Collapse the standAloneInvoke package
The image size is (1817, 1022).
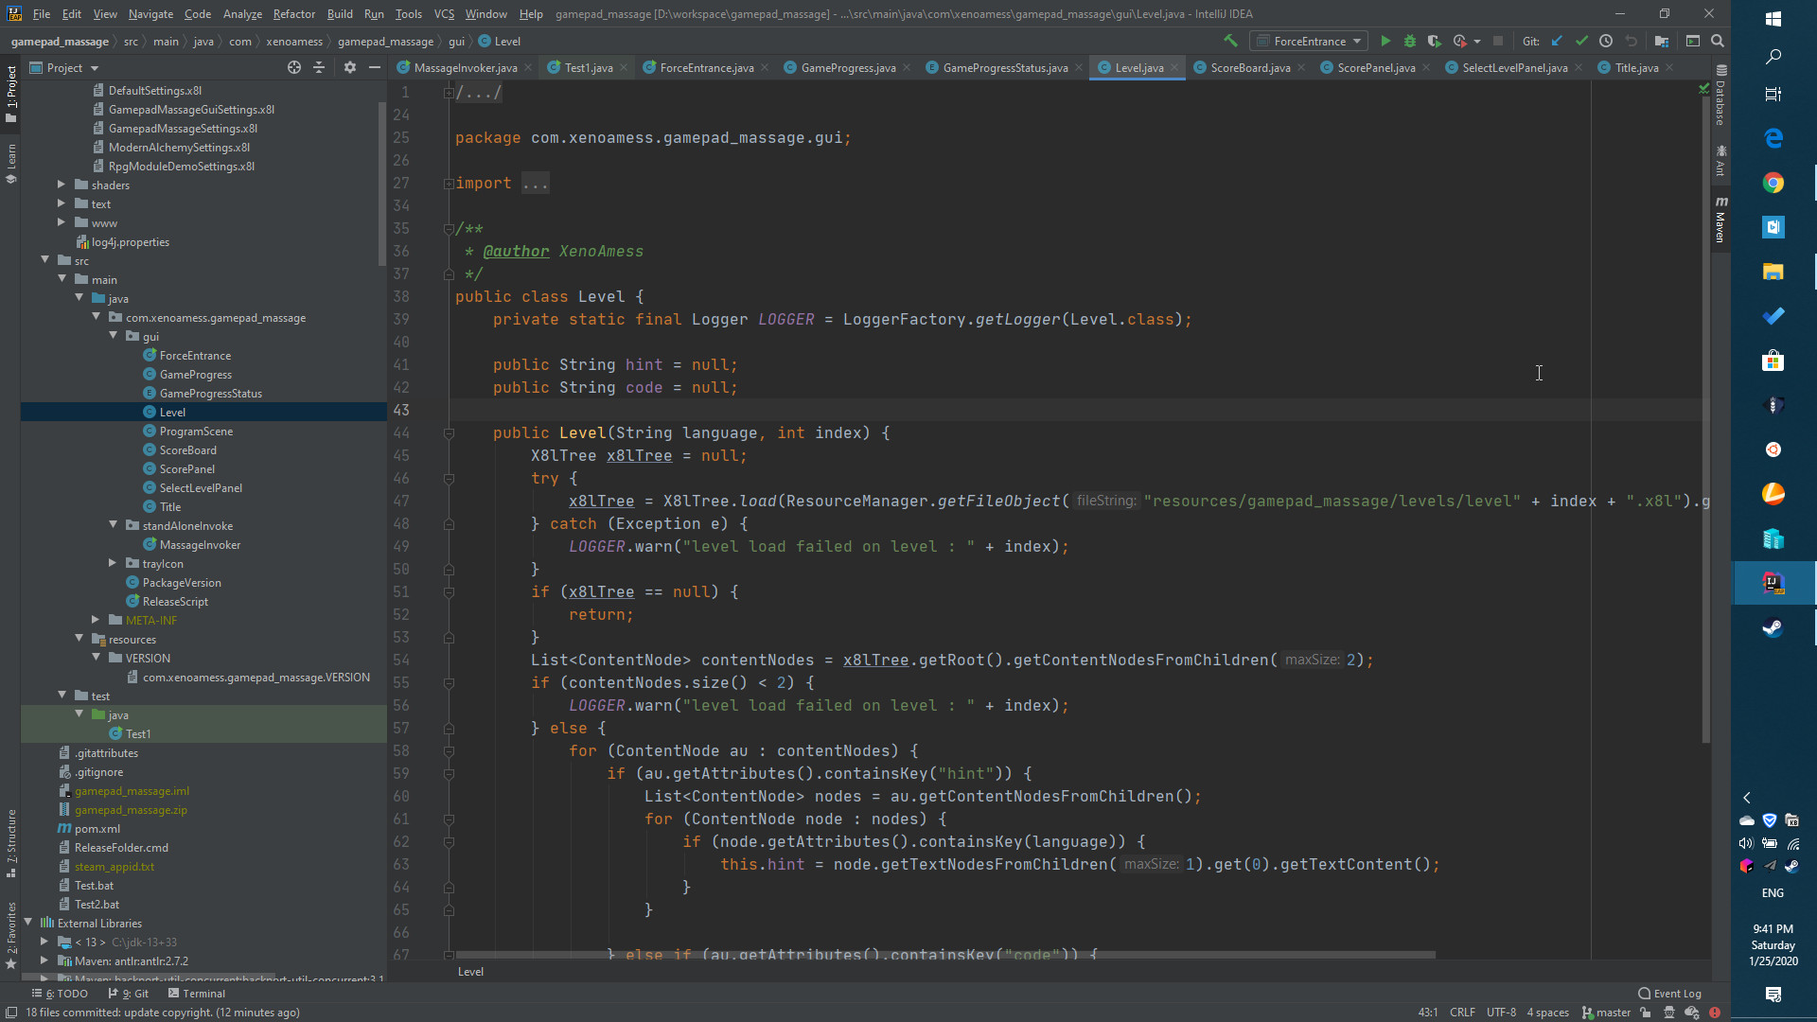[114, 525]
